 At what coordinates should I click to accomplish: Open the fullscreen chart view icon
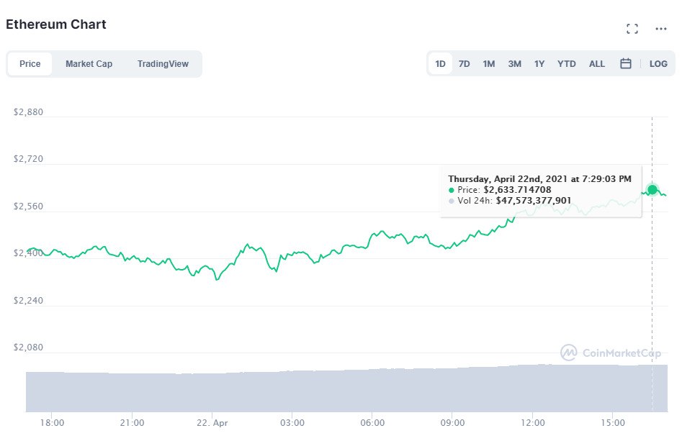[632, 29]
